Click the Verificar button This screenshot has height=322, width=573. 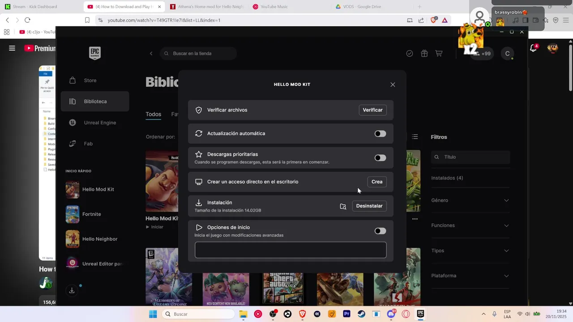click(372, 110)
